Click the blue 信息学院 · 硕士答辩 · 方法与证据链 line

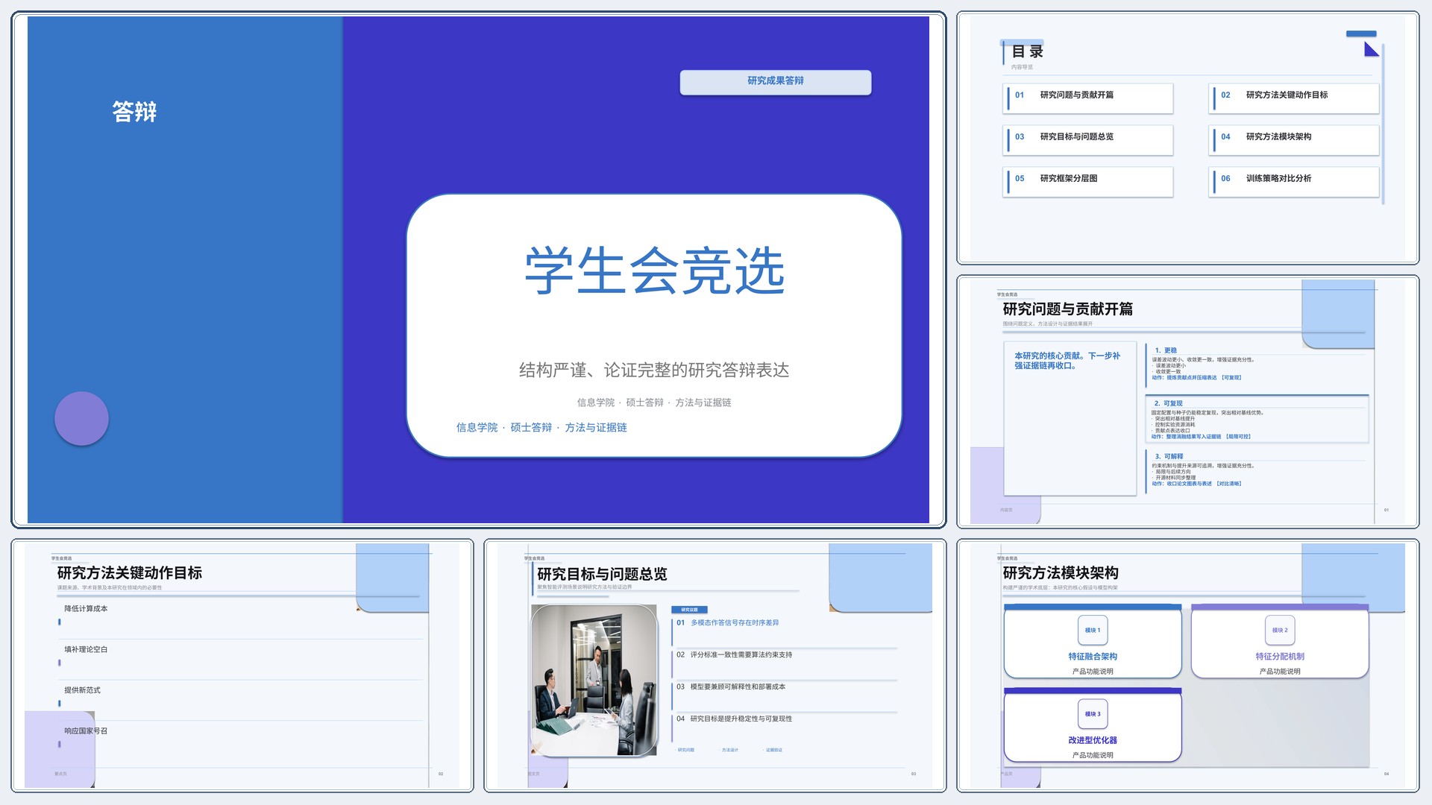[541, 428]
